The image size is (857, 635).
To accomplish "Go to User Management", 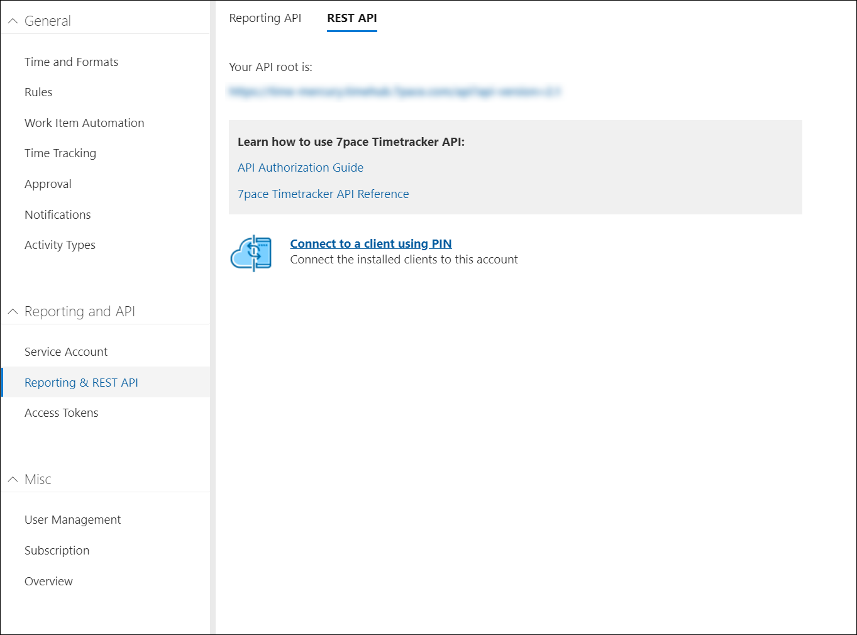I will pyautogui.click(x=73, y=520).
